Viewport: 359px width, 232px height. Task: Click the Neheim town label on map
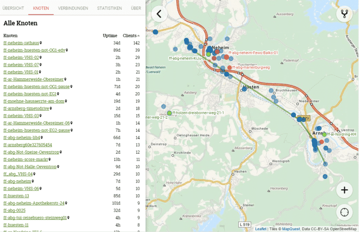point(220,48)
